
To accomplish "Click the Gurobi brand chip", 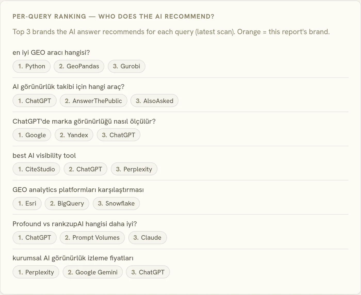I will point(126,66).
